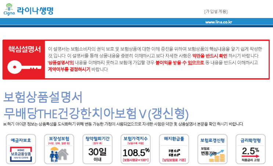Click the 30일 value

[97, 152]
